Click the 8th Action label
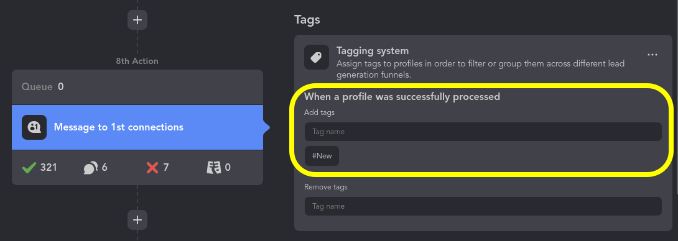 coord(137,61)
